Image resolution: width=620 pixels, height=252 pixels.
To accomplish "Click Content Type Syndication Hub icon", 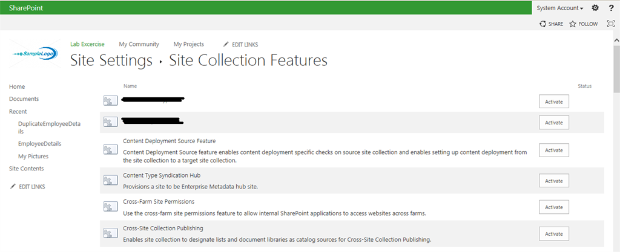I will 110,181.
